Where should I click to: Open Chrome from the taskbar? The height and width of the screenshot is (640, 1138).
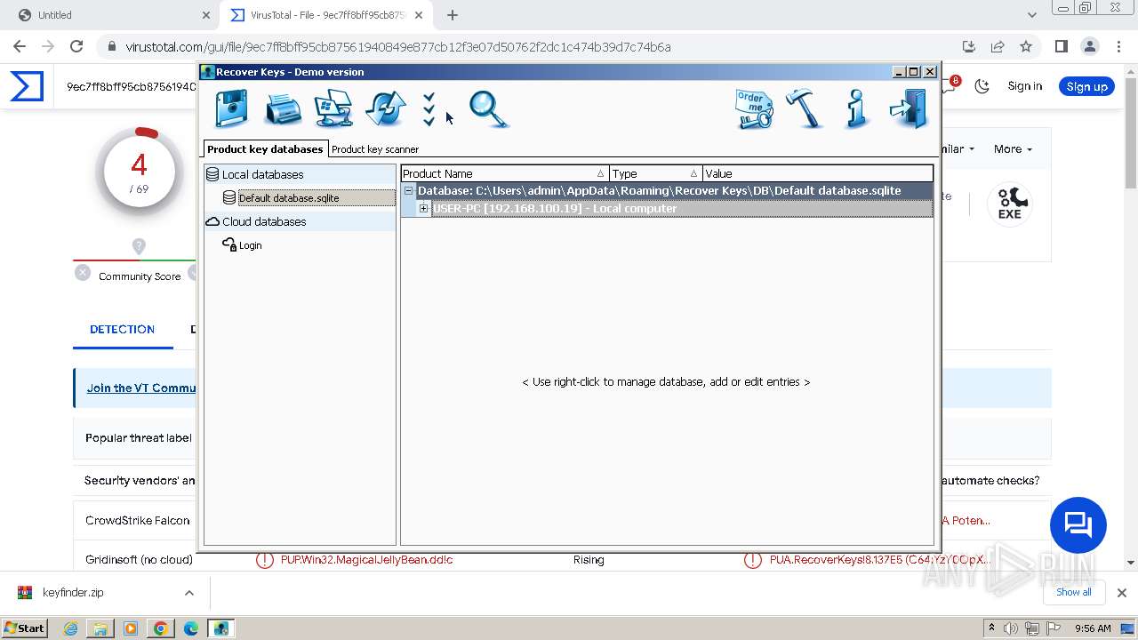click(161, 628)
